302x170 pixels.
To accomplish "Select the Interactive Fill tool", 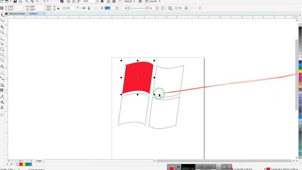I will (x=2, y=102).
